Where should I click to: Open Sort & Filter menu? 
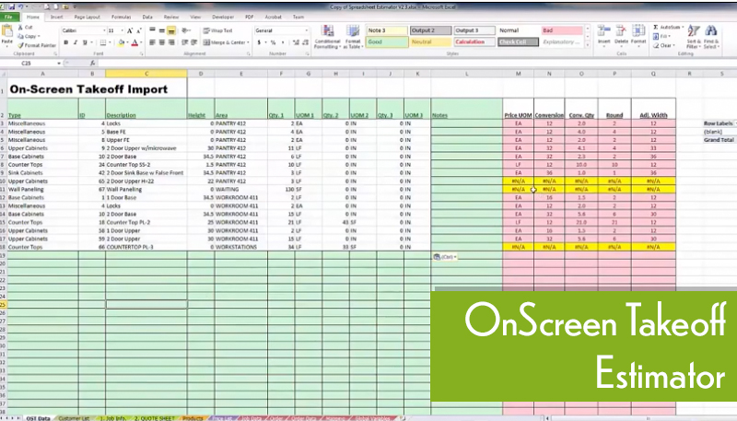point(694,37)
